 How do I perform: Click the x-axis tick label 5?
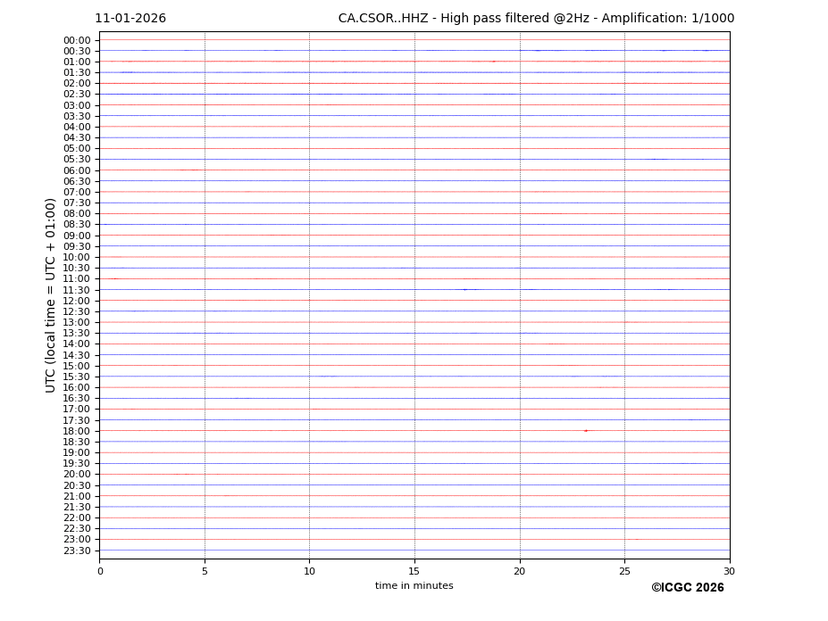coord(205,571)
